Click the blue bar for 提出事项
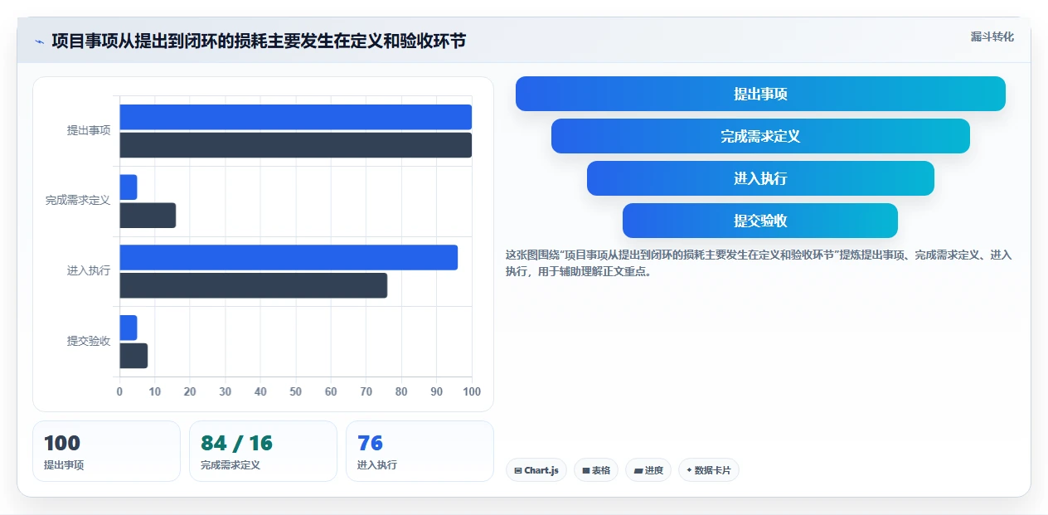 point(296,117)
